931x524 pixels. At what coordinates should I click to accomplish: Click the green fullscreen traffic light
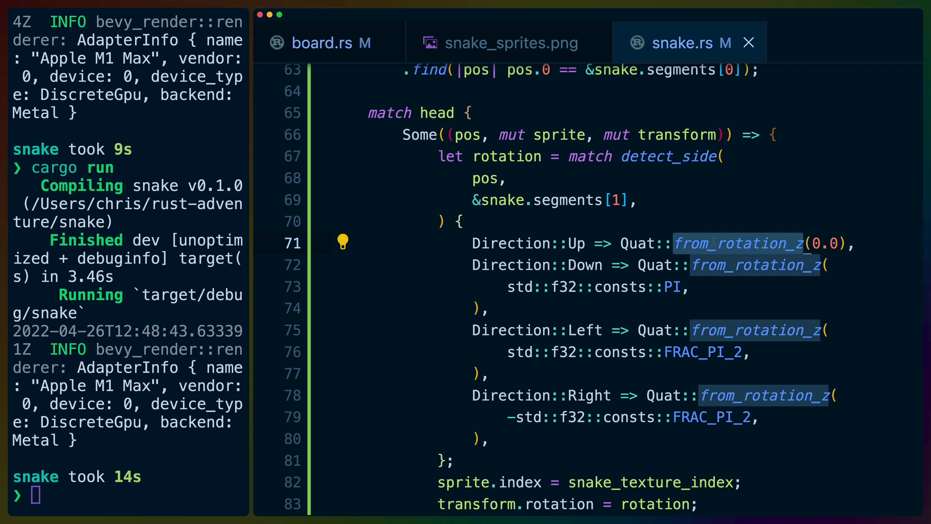point(279,14)
